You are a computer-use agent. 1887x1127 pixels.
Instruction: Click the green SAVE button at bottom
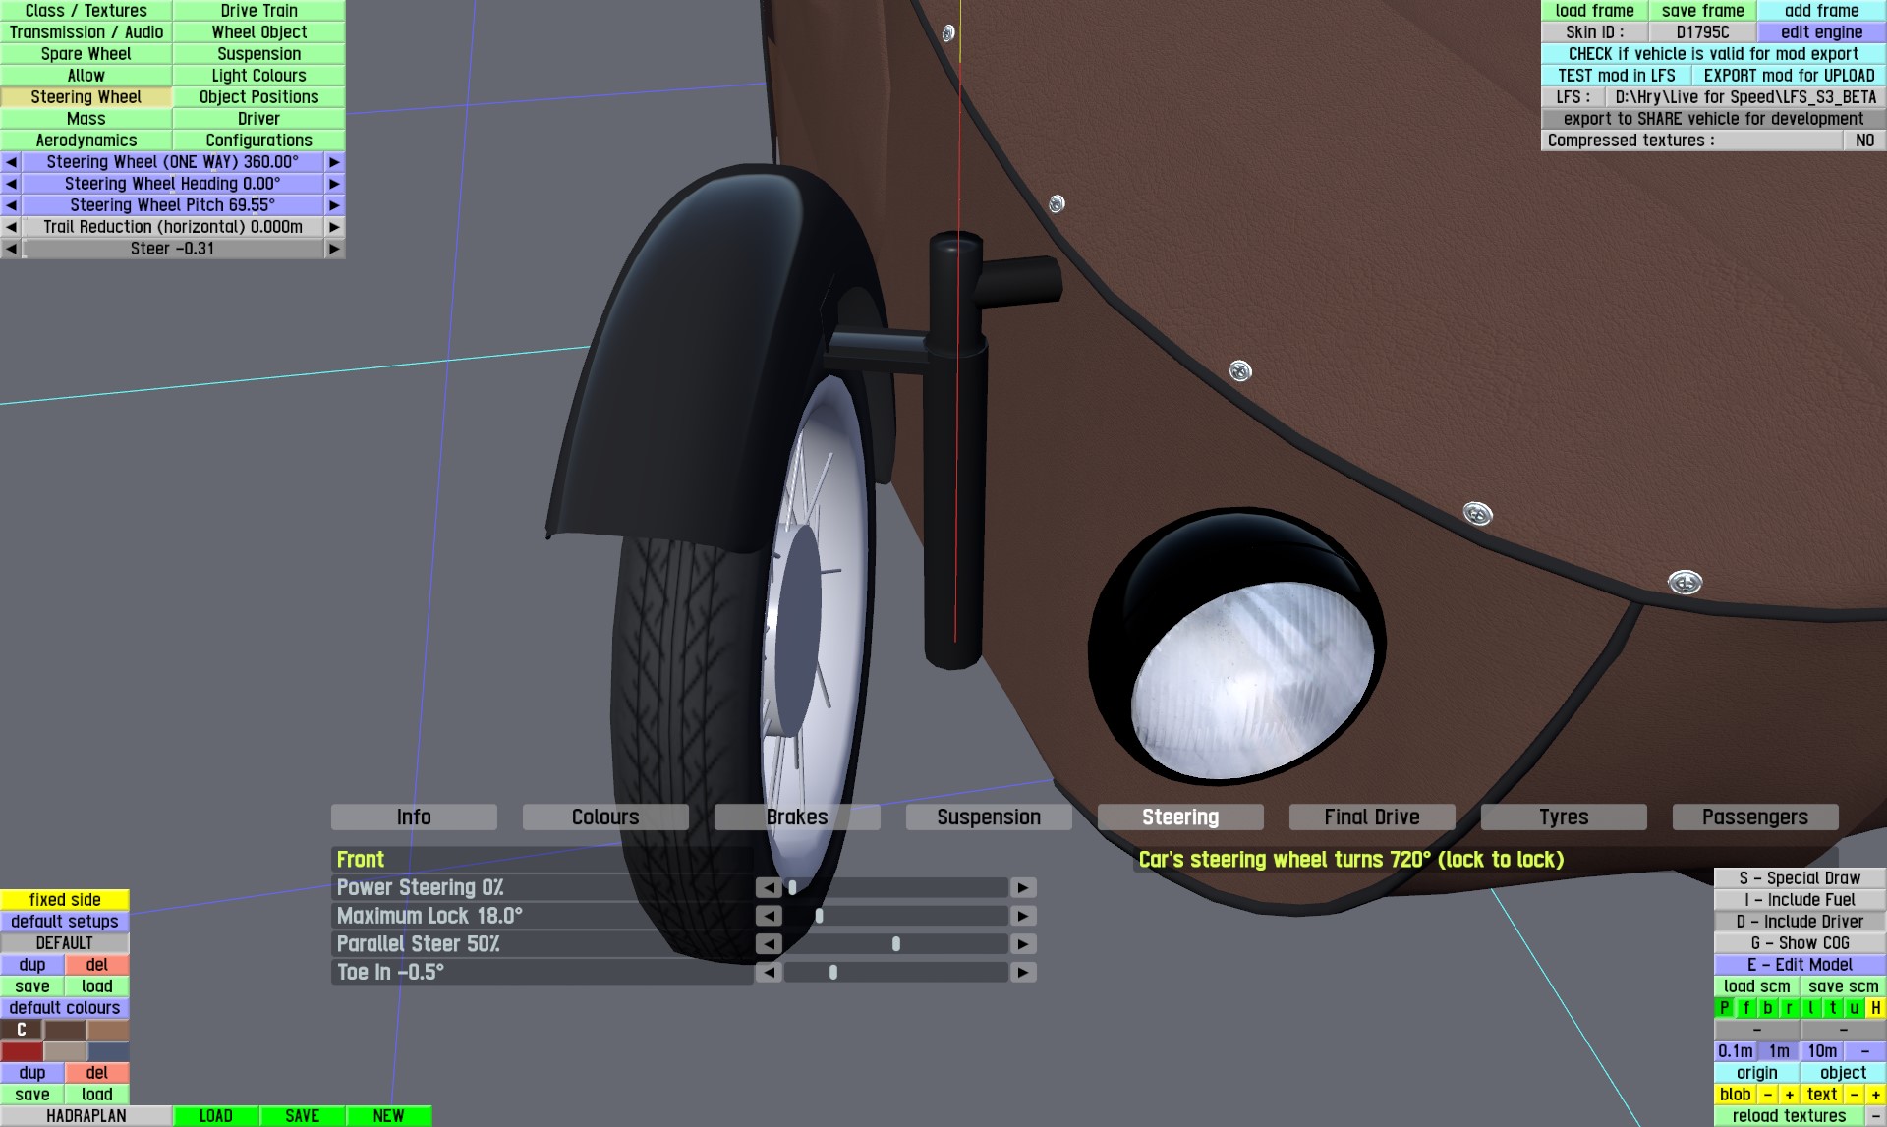coord(302,1116)
